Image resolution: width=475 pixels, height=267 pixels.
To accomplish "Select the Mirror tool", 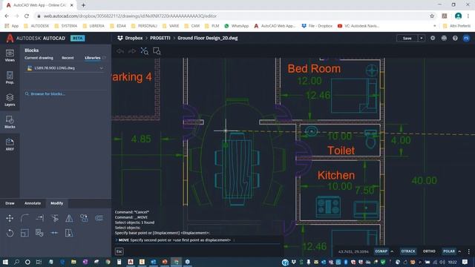I will click(x=69, y=218).
